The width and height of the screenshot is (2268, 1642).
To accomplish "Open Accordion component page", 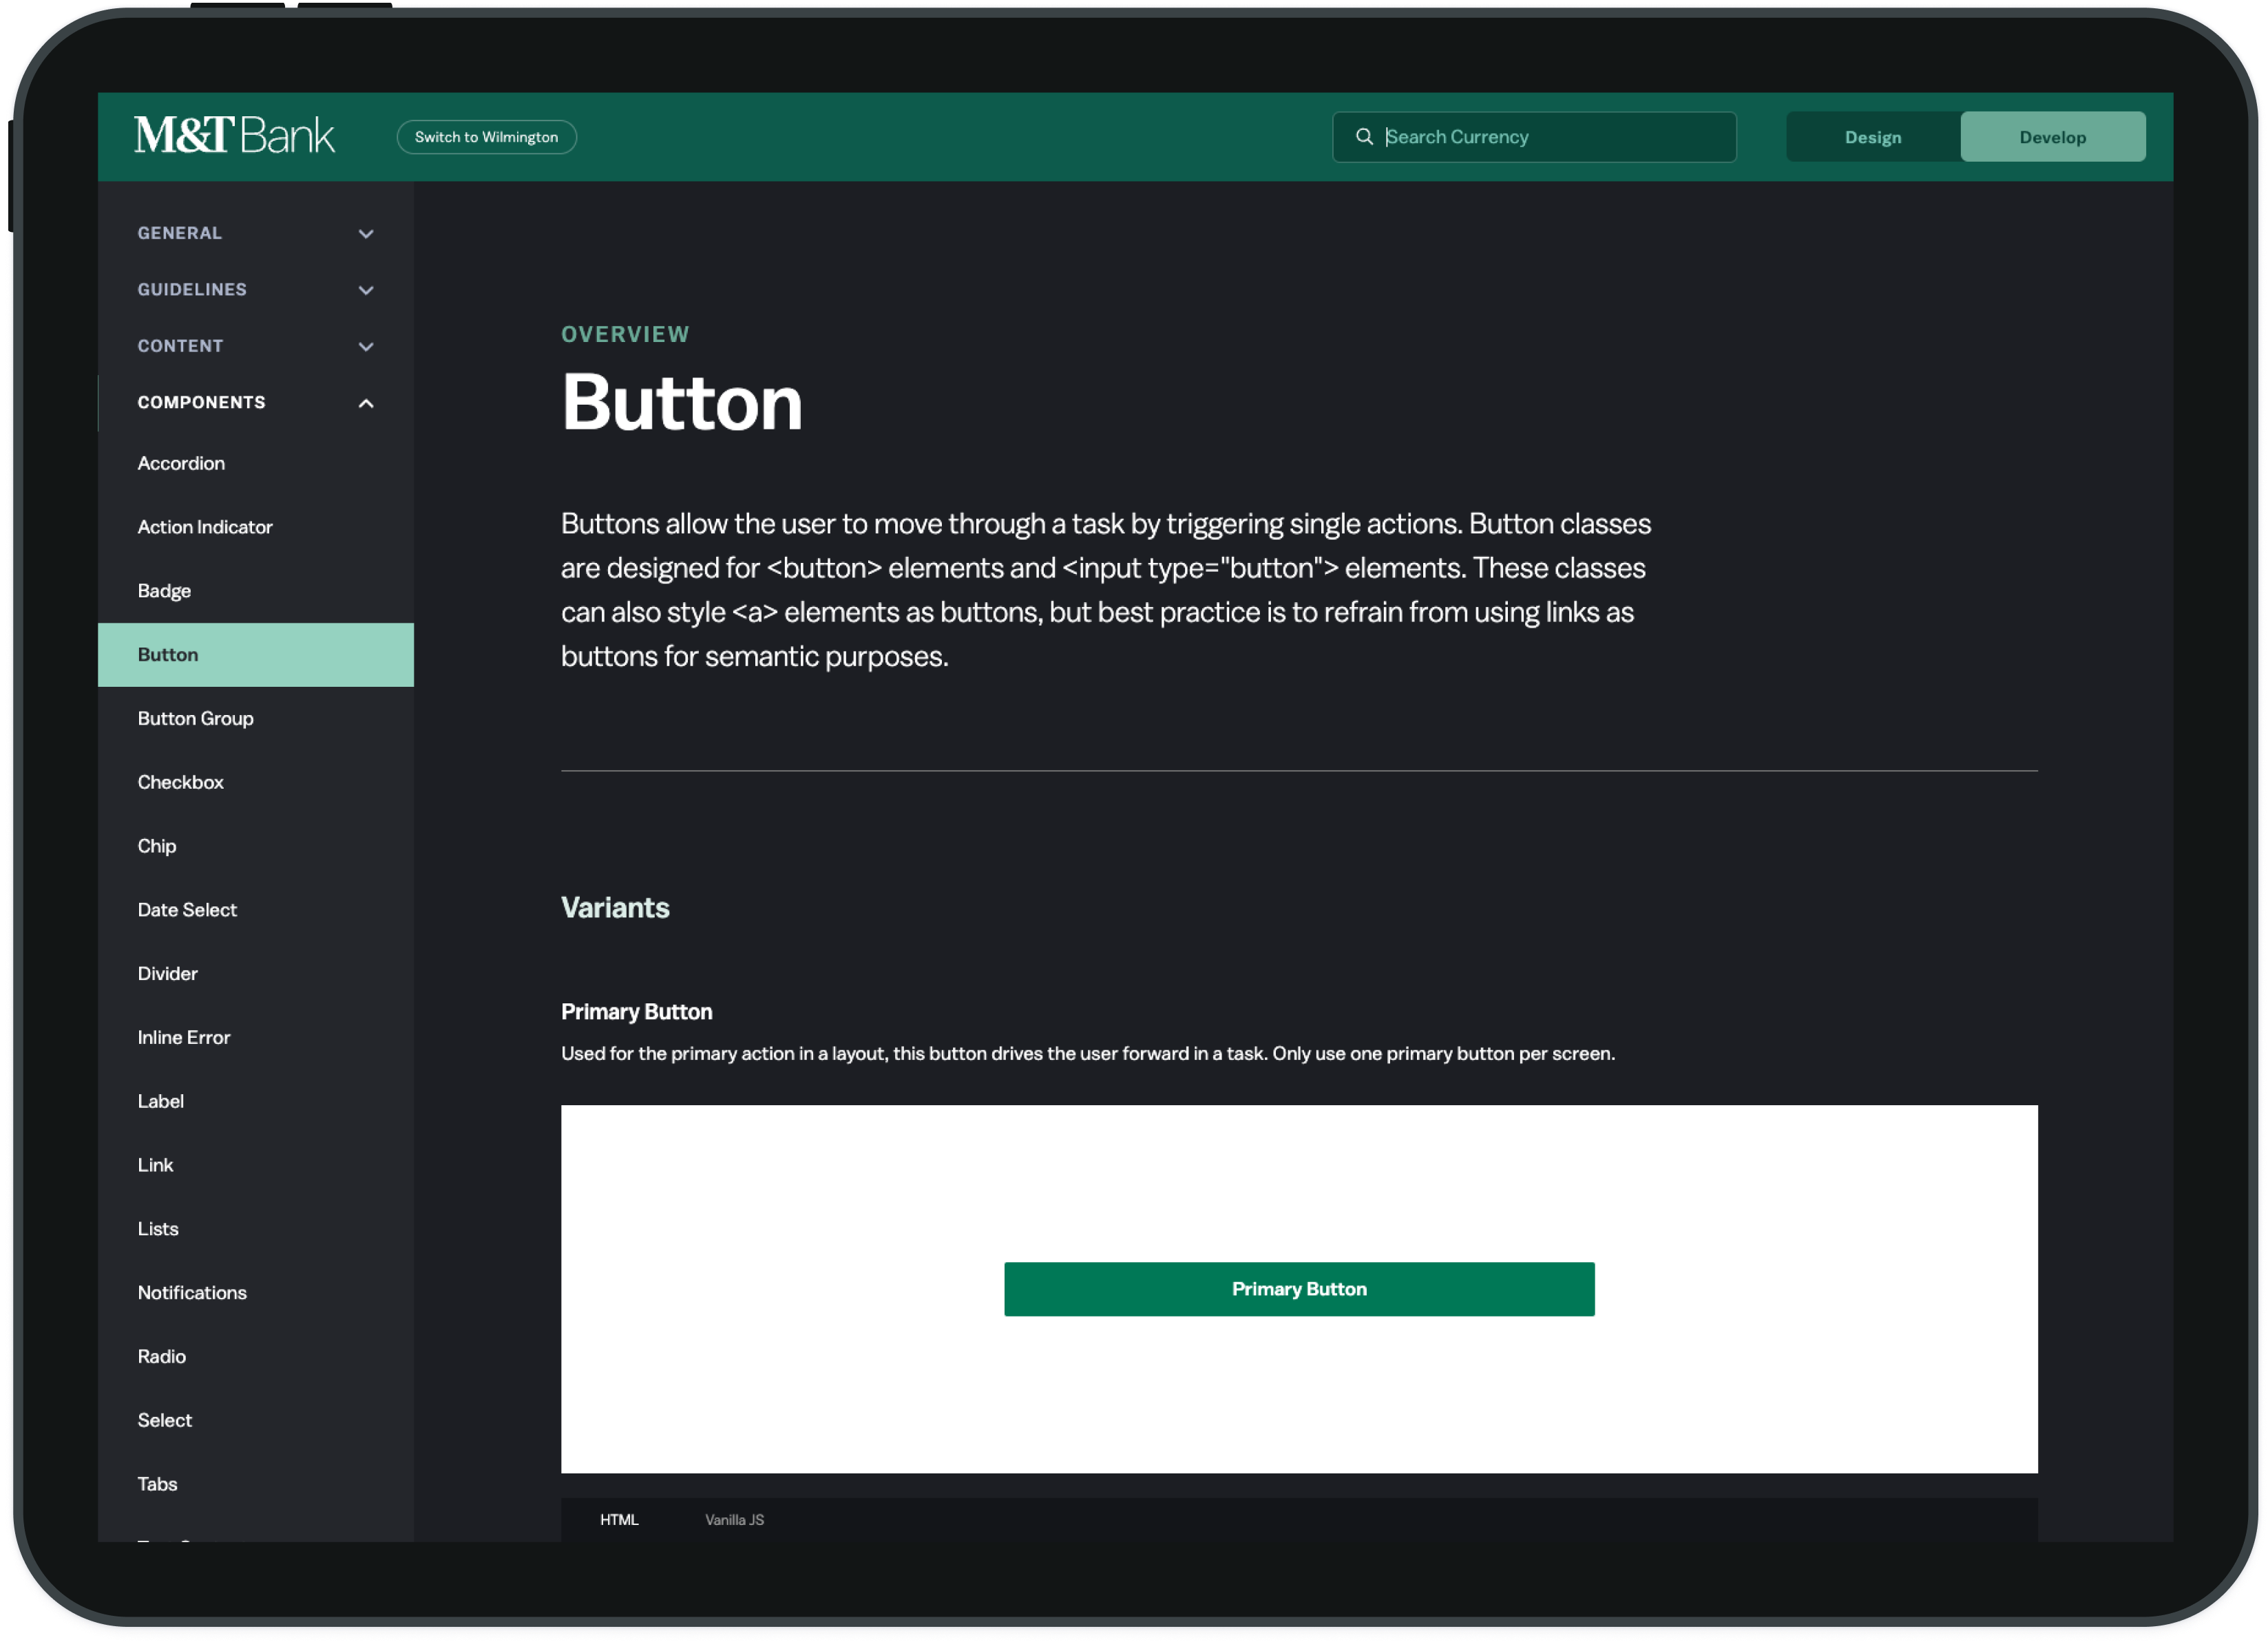I will pos(181,464).
